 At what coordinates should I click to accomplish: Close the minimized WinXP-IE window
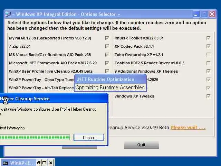(x=51, y=163)
